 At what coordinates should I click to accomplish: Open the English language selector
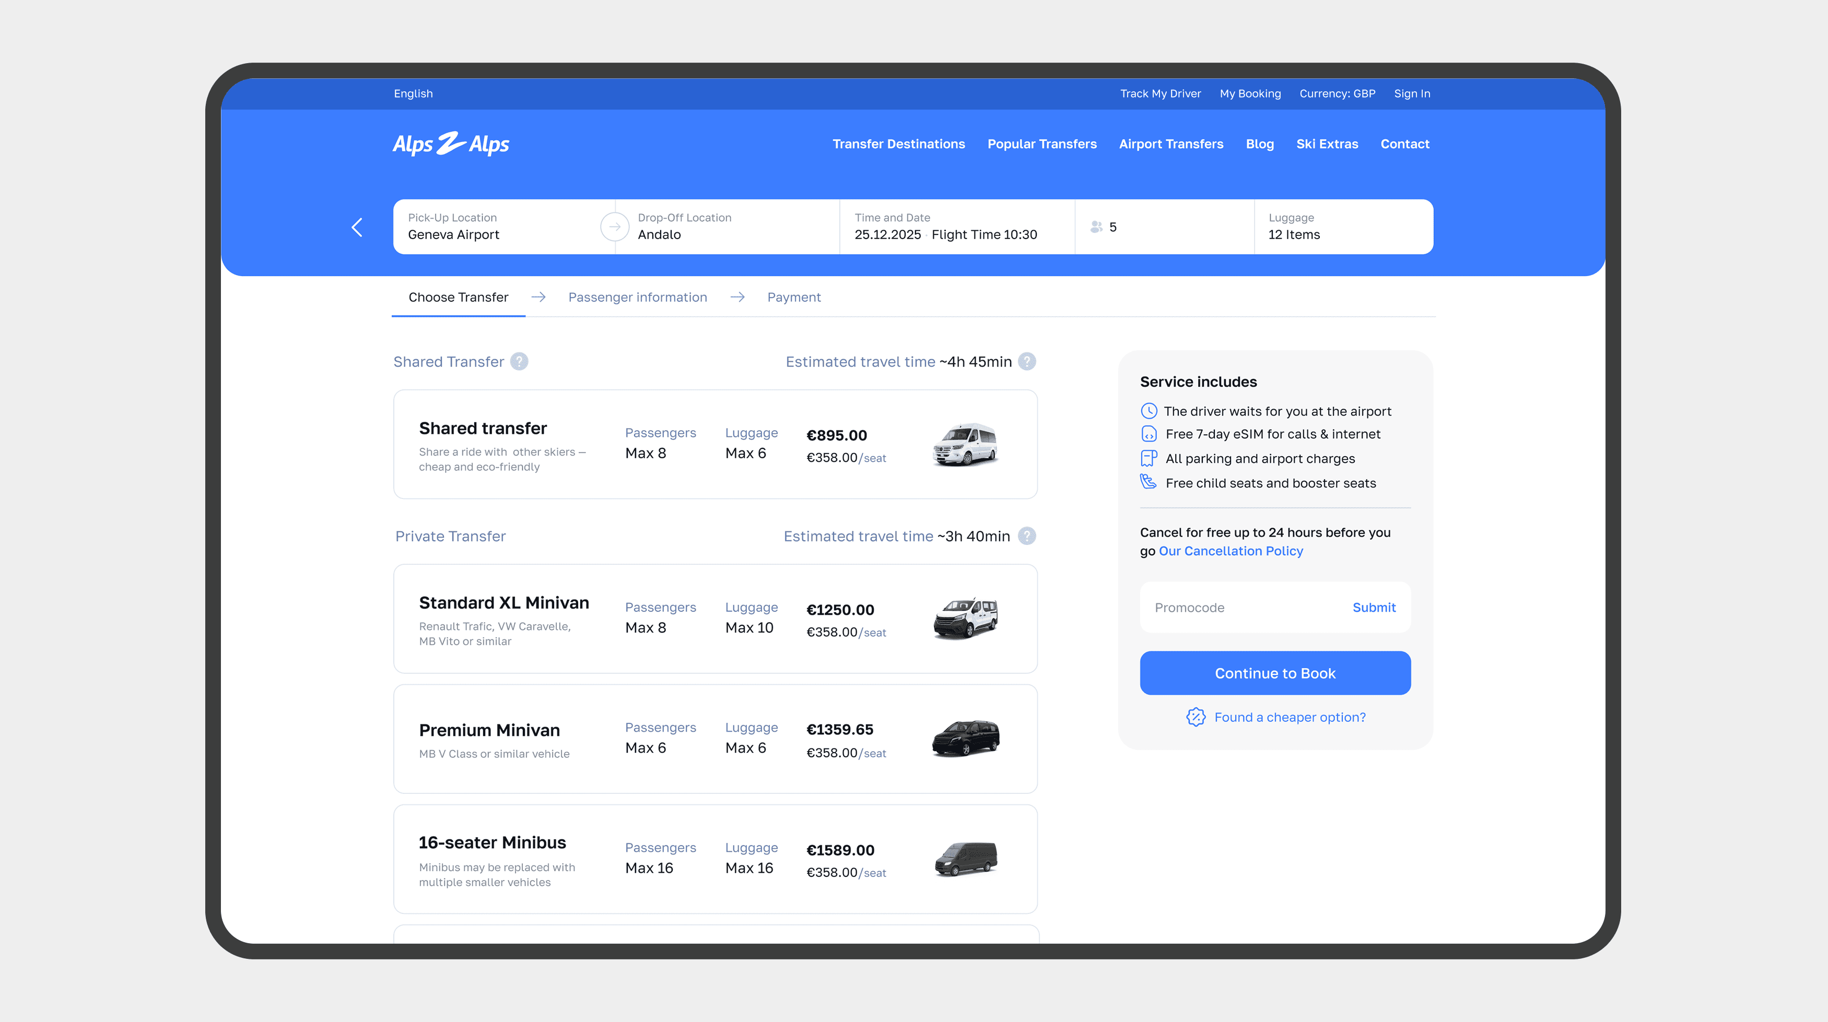point(413,93)
